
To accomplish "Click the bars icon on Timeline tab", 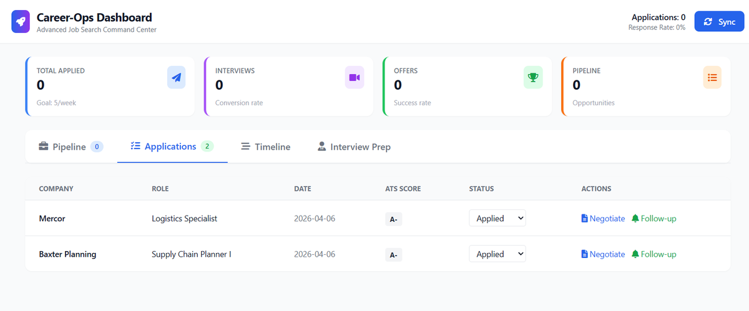I will pos(246,147).
